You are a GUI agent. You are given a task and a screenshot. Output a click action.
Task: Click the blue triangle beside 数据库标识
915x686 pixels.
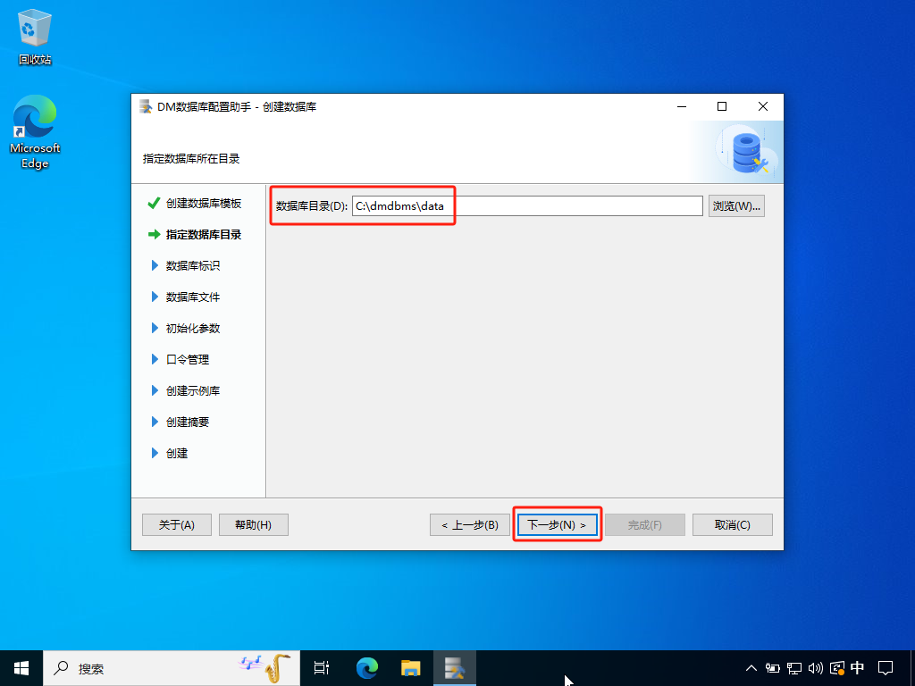(155, 265)
